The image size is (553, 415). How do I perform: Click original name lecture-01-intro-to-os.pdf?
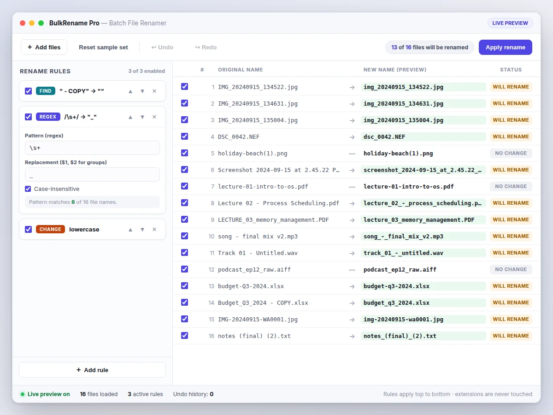tap(263, 186)
